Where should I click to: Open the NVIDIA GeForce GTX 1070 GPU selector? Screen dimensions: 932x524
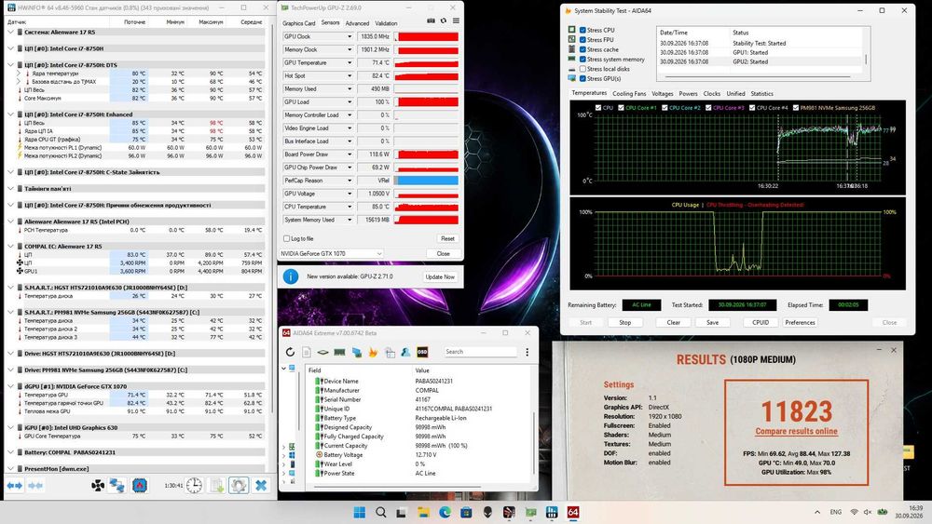[331, 253]
